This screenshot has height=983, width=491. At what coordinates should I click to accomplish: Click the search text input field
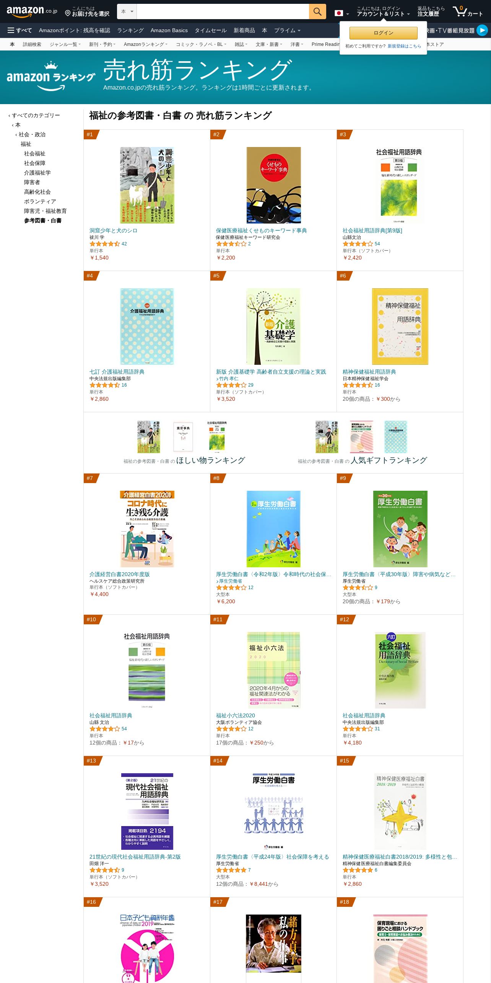click(223, 11)
